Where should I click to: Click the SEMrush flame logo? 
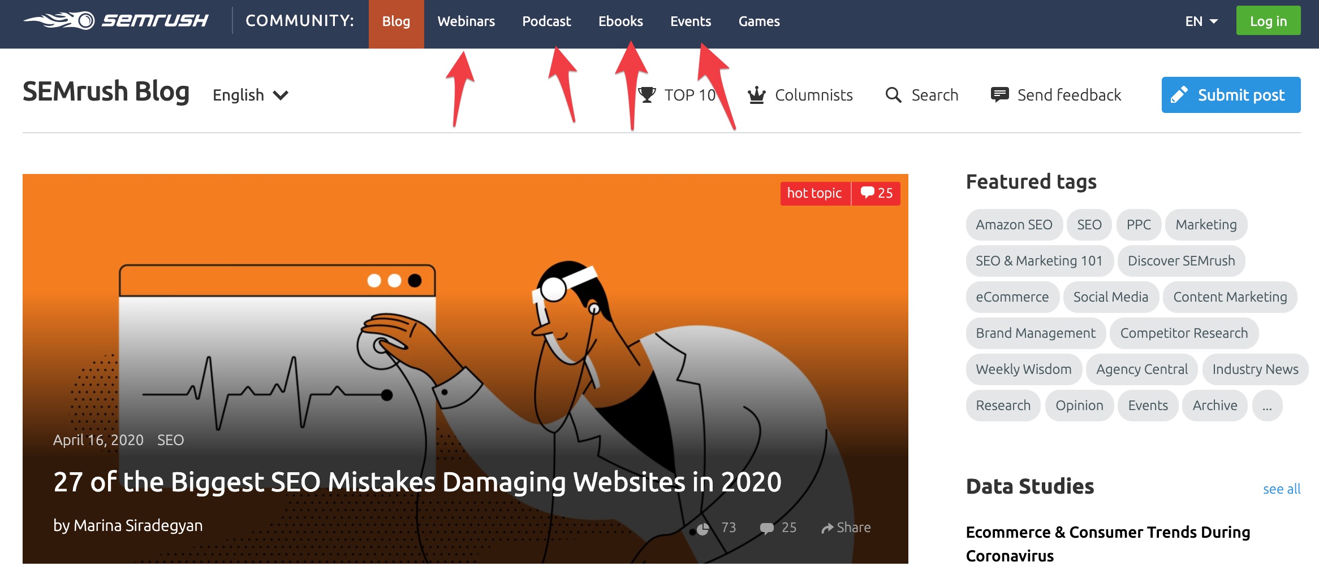pos(59,21)
